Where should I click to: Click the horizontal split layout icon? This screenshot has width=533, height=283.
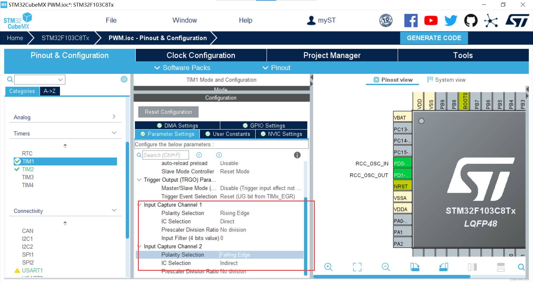pyautogui.click(x=501, y=267)
